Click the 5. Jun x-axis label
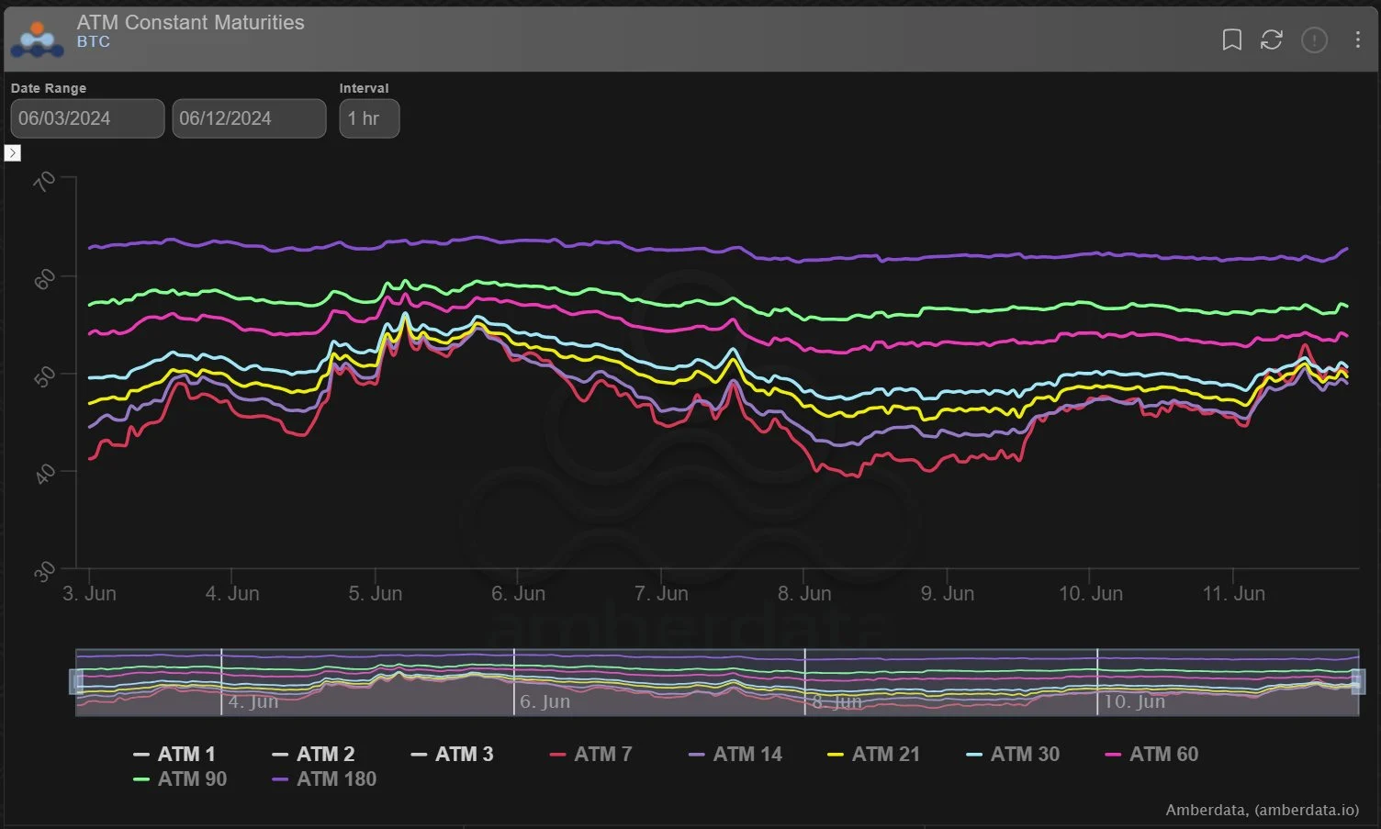The width and height of the screenshot is (1381, 829). 375,593
